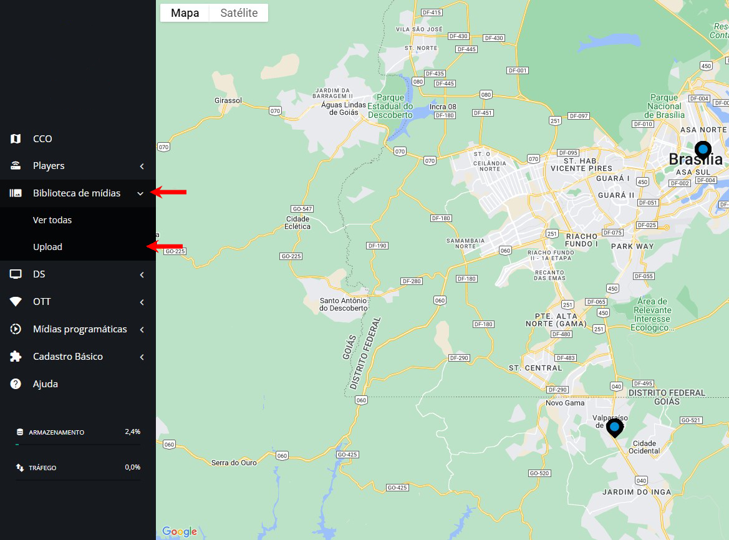Click the DF-190 road shield
Image resolution: width=729 pixels, height=540 pixels.
[x=377, y=246]
